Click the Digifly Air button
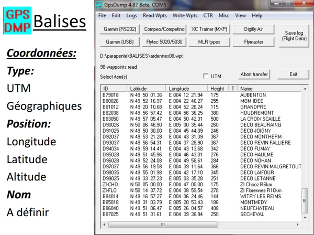The width and height of the screenshot is (314, 235). 254,29
